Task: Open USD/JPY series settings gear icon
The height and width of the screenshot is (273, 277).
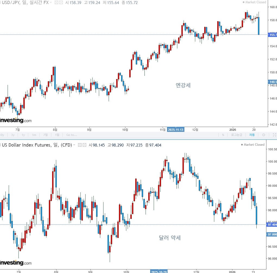Action: coord(61,3)
